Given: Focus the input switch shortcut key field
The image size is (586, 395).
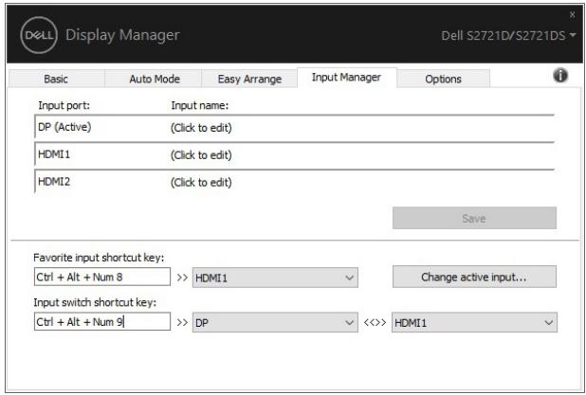Looking at the screenshot, I should (x=102, y=321).
